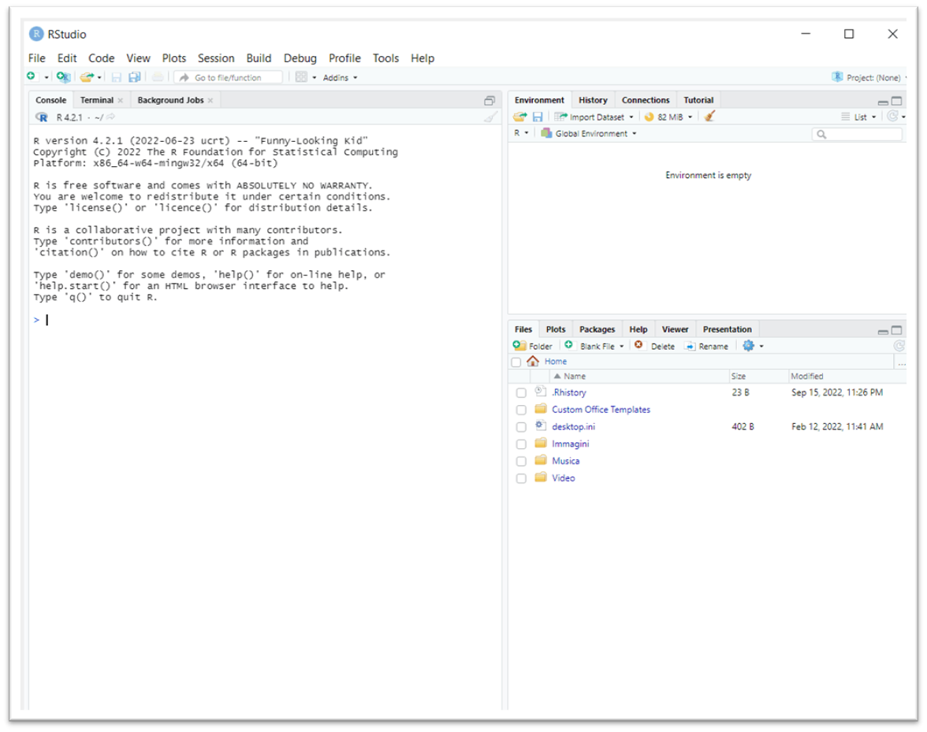Switch to the History tab
Image resolution: width=927 pixels, height=732 pixels.
tap(593, 100)
